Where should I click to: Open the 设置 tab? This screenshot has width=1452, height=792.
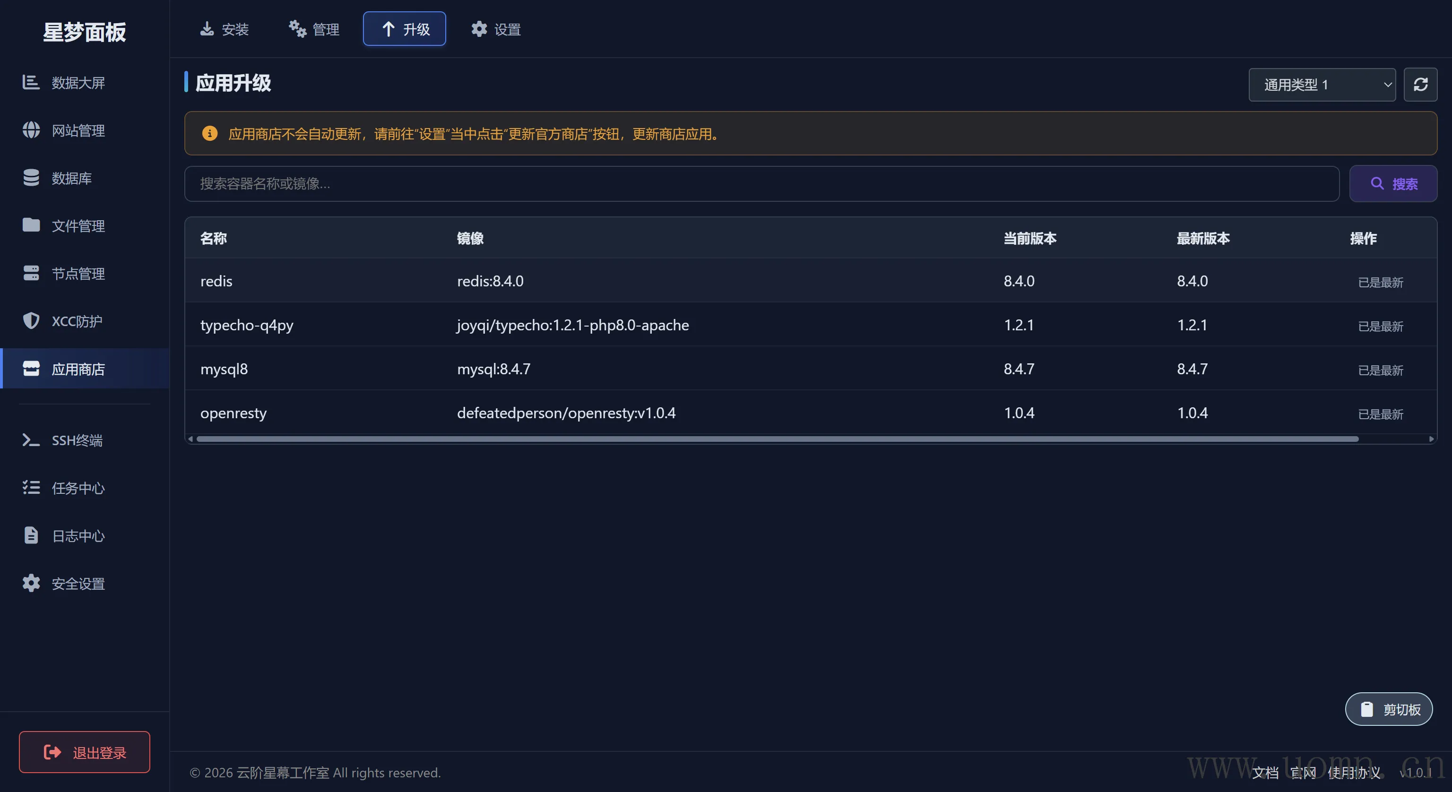coord(495,29)
